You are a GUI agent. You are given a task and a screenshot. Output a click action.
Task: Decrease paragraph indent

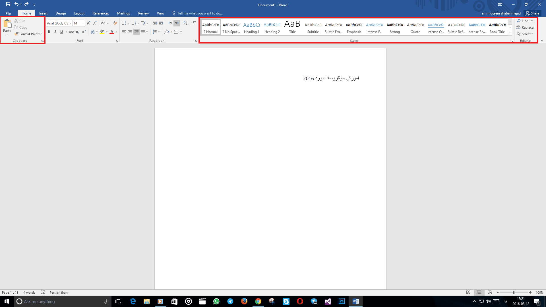tap(155, 23)
